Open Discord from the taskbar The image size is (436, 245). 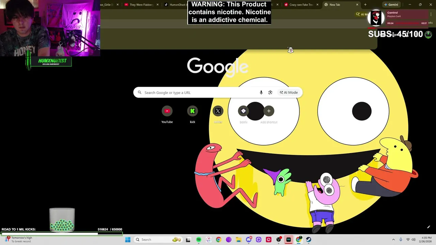249,240
